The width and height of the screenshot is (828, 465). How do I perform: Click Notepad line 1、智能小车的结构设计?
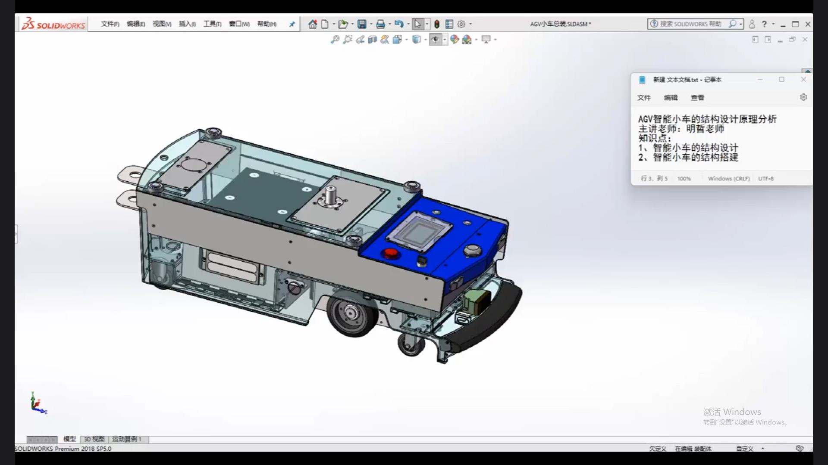coord(688,148)
